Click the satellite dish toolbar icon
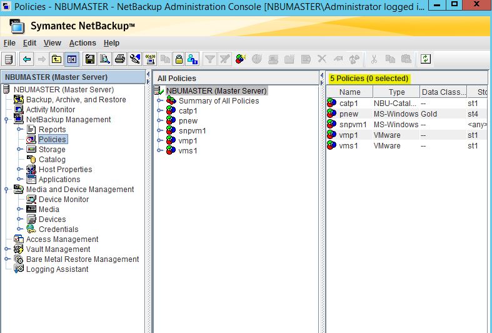 [135, 59]
